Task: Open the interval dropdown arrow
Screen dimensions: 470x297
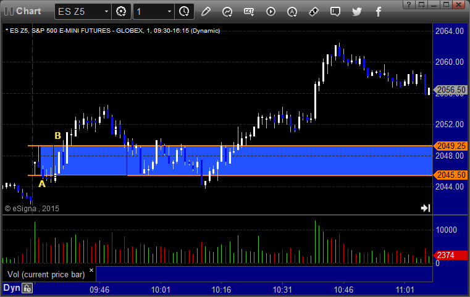Action: [x=169, y=12]
